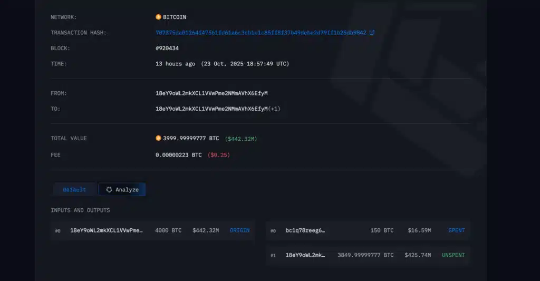Select the FROM address 18eY9oWL2mk…

coord(211,93)
